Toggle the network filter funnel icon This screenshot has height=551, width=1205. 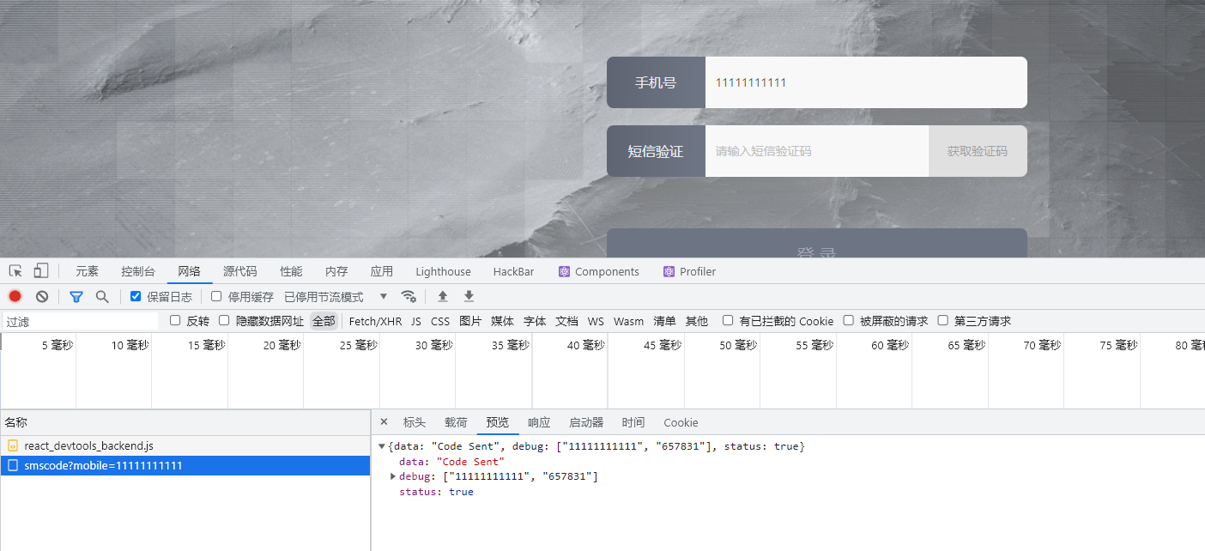coord(76,297)
